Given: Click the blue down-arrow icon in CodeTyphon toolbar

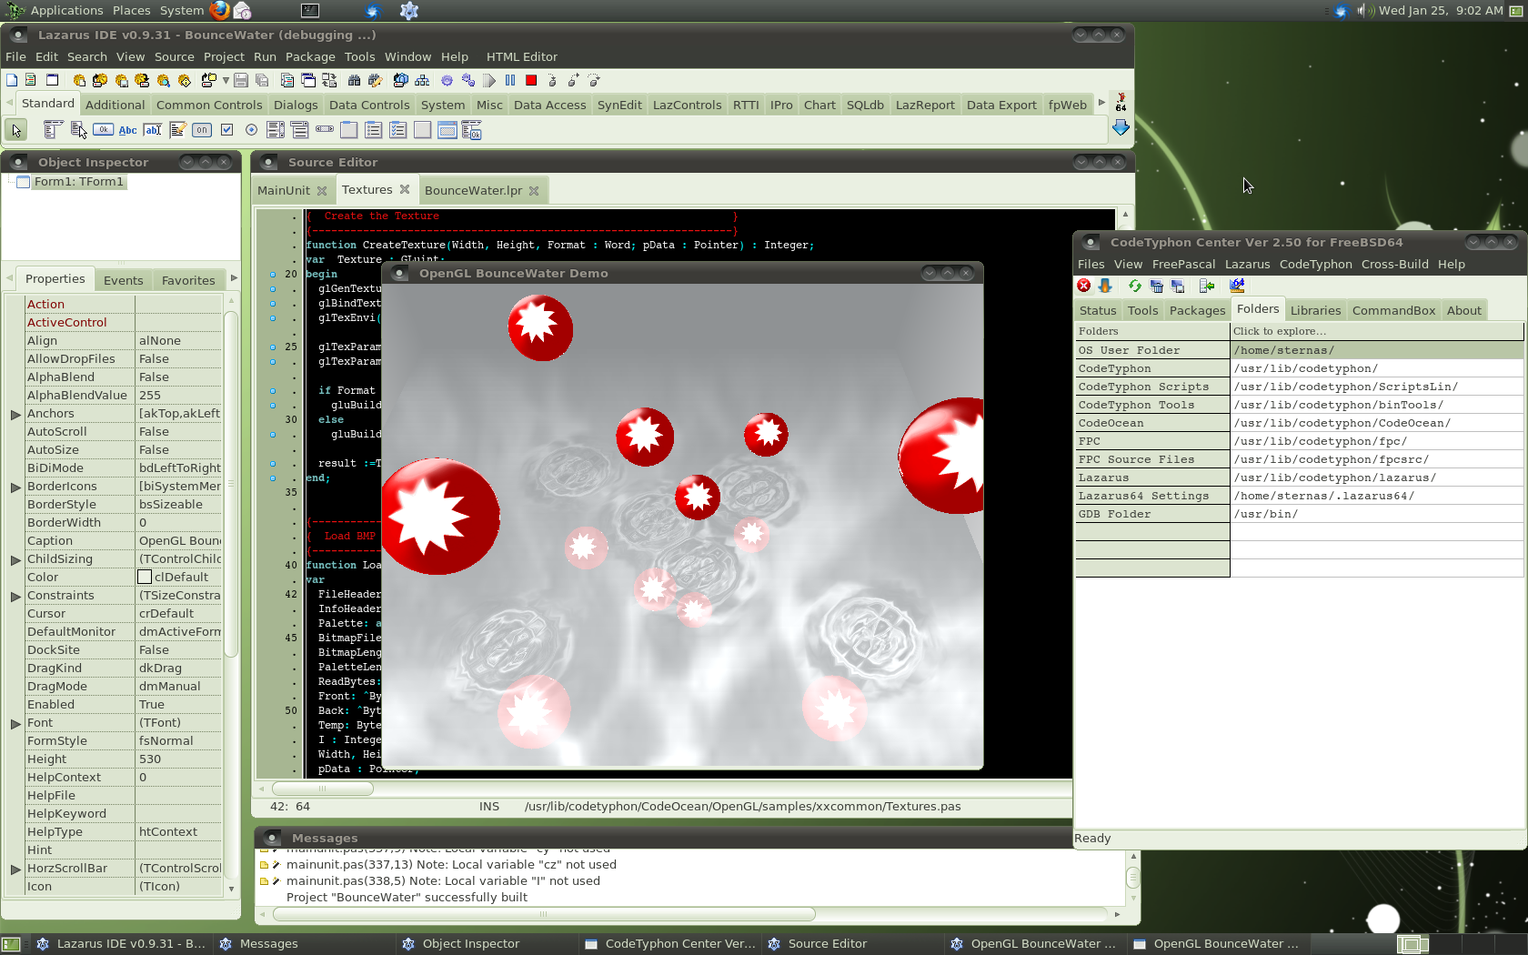Looking at the screenshot, I should point(1105,286).
